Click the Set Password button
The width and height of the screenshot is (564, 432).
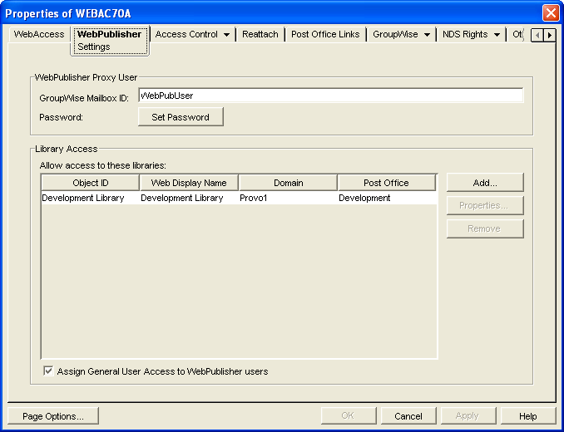181,117
